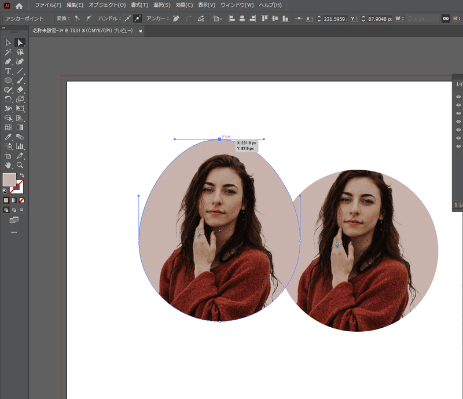The height and width of the screenshot is (399, 463).
Task: Choose the Scale tool
Action: (x=20, y=99)
